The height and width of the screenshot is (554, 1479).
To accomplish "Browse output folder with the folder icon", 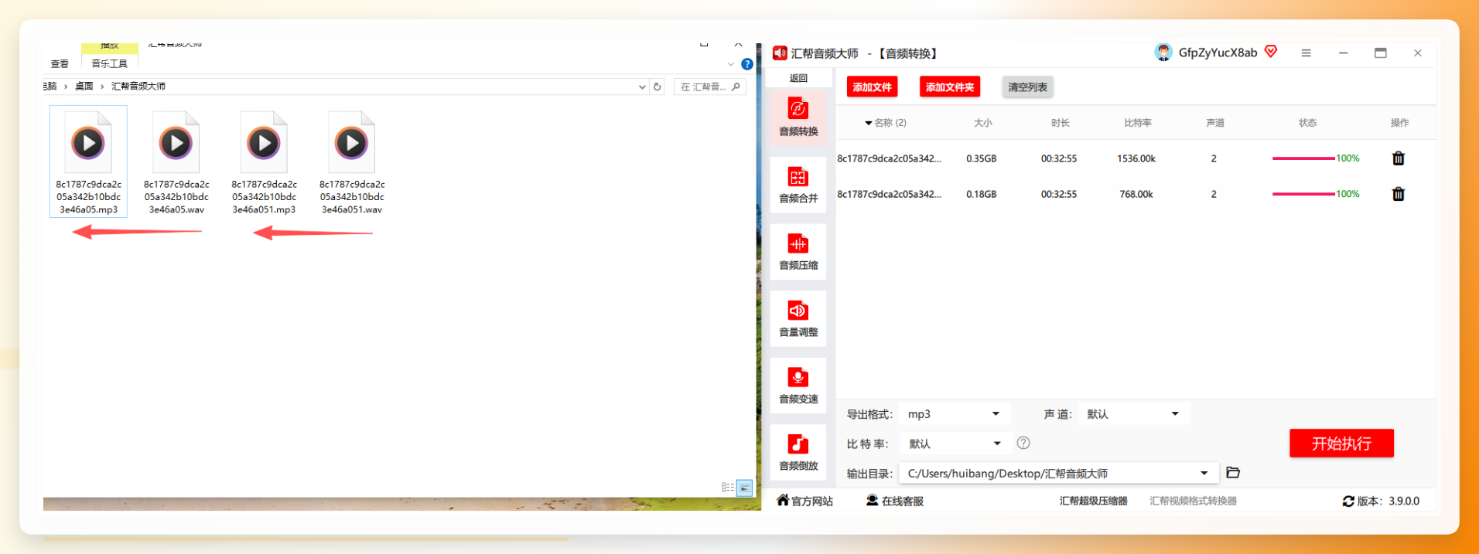I will tap(1233, 472).
